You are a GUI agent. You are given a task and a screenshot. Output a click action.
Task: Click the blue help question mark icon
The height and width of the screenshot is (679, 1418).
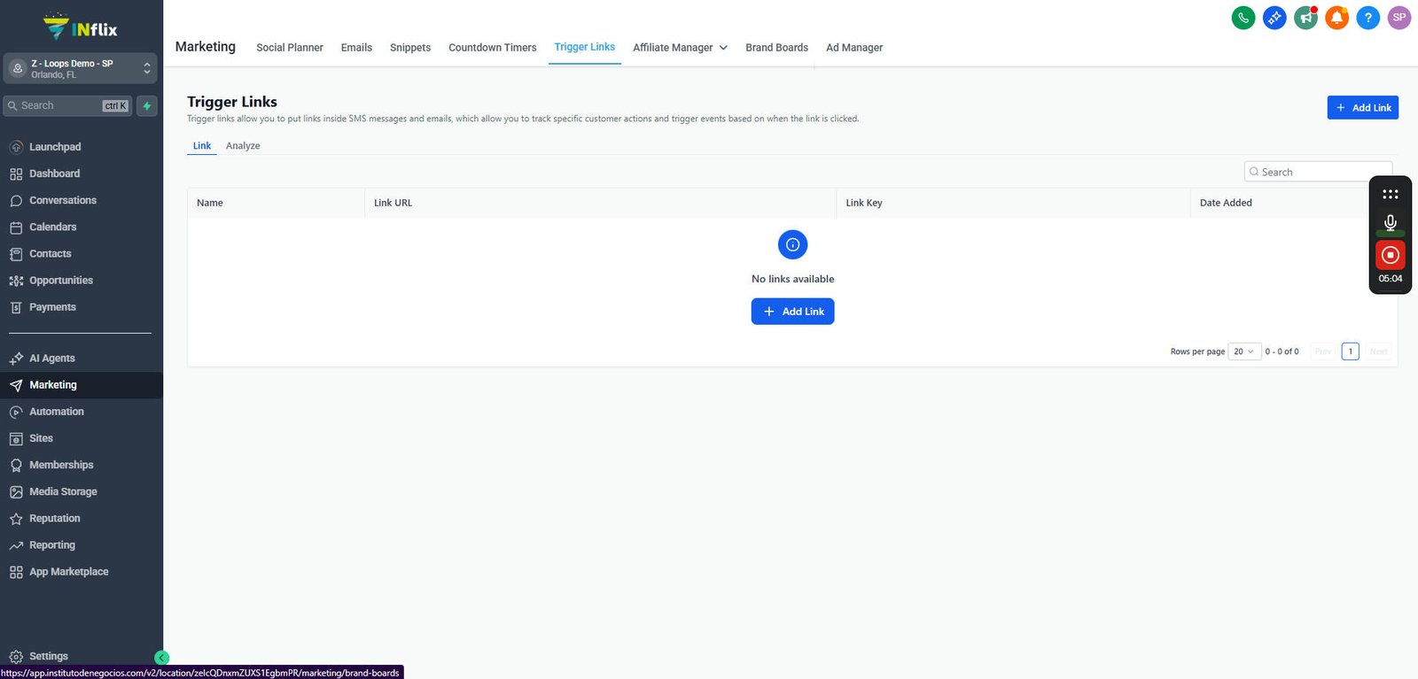(x=1368, y=17)
